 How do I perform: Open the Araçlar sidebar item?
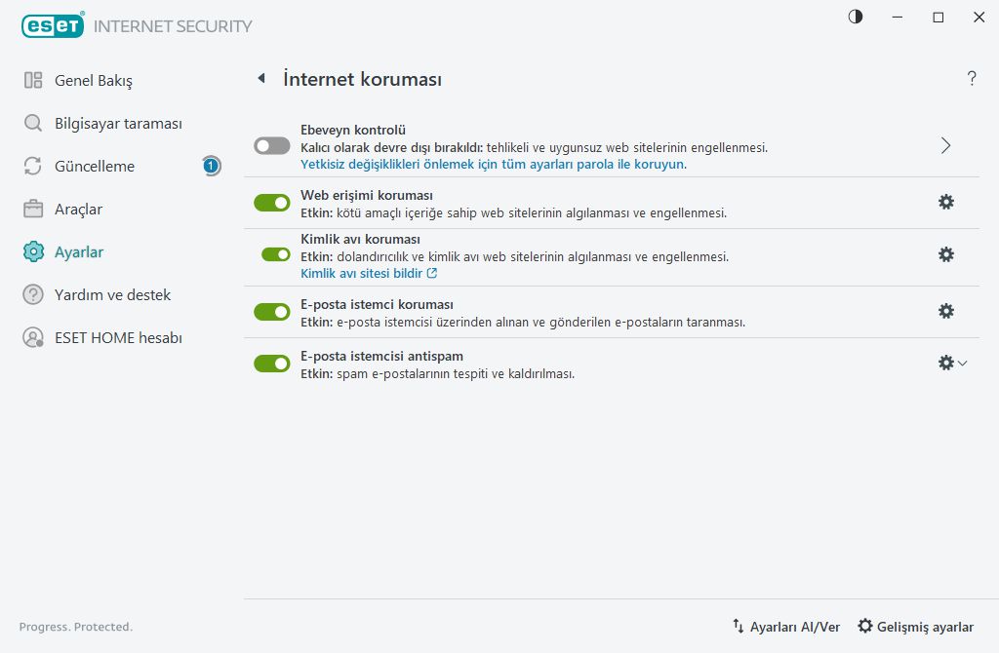(x=78, y=209)
